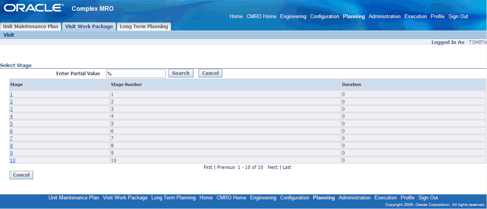Click the Oracle logo
Screen dimensions: 487x209
[34, 8]
